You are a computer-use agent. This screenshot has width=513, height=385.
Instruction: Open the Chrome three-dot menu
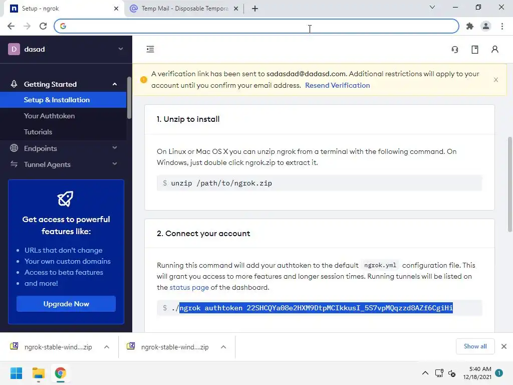(502, 26)
